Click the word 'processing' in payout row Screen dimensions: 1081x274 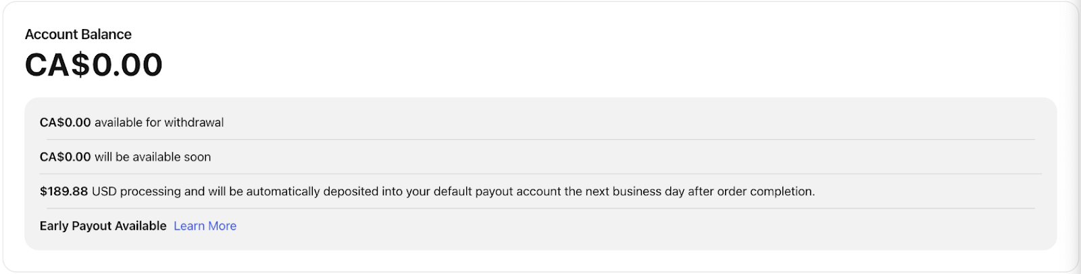pyautogui.click(x=152, y=192)
